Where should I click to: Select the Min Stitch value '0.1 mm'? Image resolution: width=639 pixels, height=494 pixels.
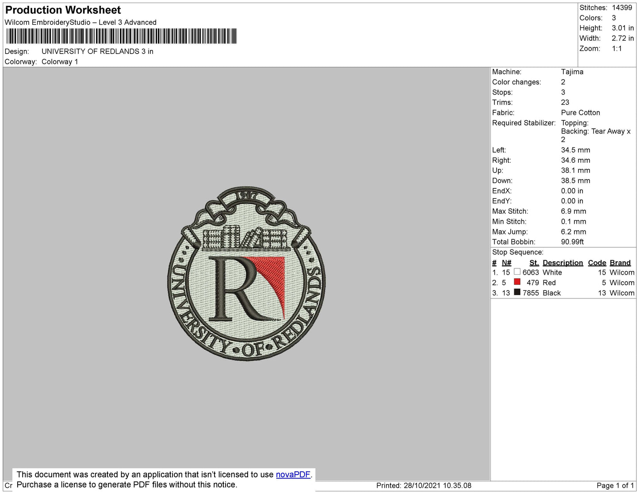tap(574, 222)
